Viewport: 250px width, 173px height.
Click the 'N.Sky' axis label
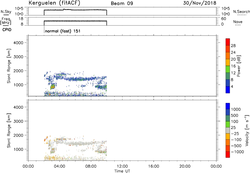point(6,12)
